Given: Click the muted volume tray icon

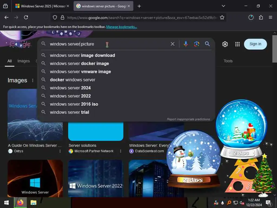Looking at the screenshot, I should click(x=242, y=203).
